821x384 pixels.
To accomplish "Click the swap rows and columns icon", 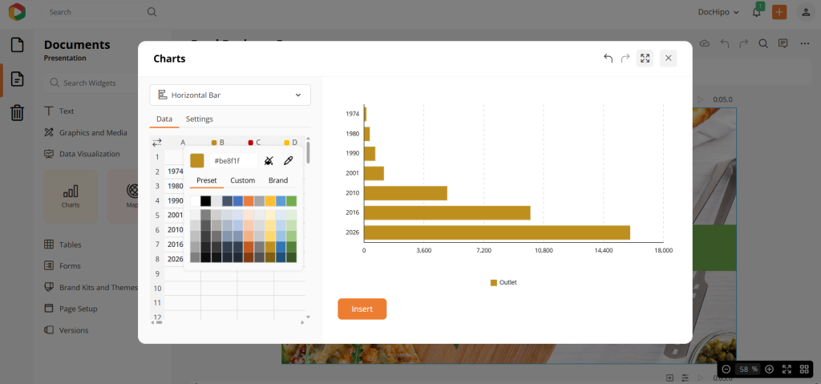I will click(157, 142).
